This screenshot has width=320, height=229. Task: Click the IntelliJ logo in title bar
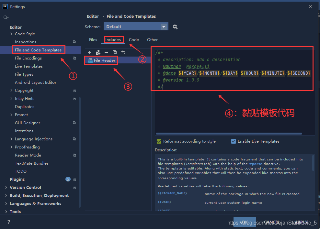click(x=5, y=6)
